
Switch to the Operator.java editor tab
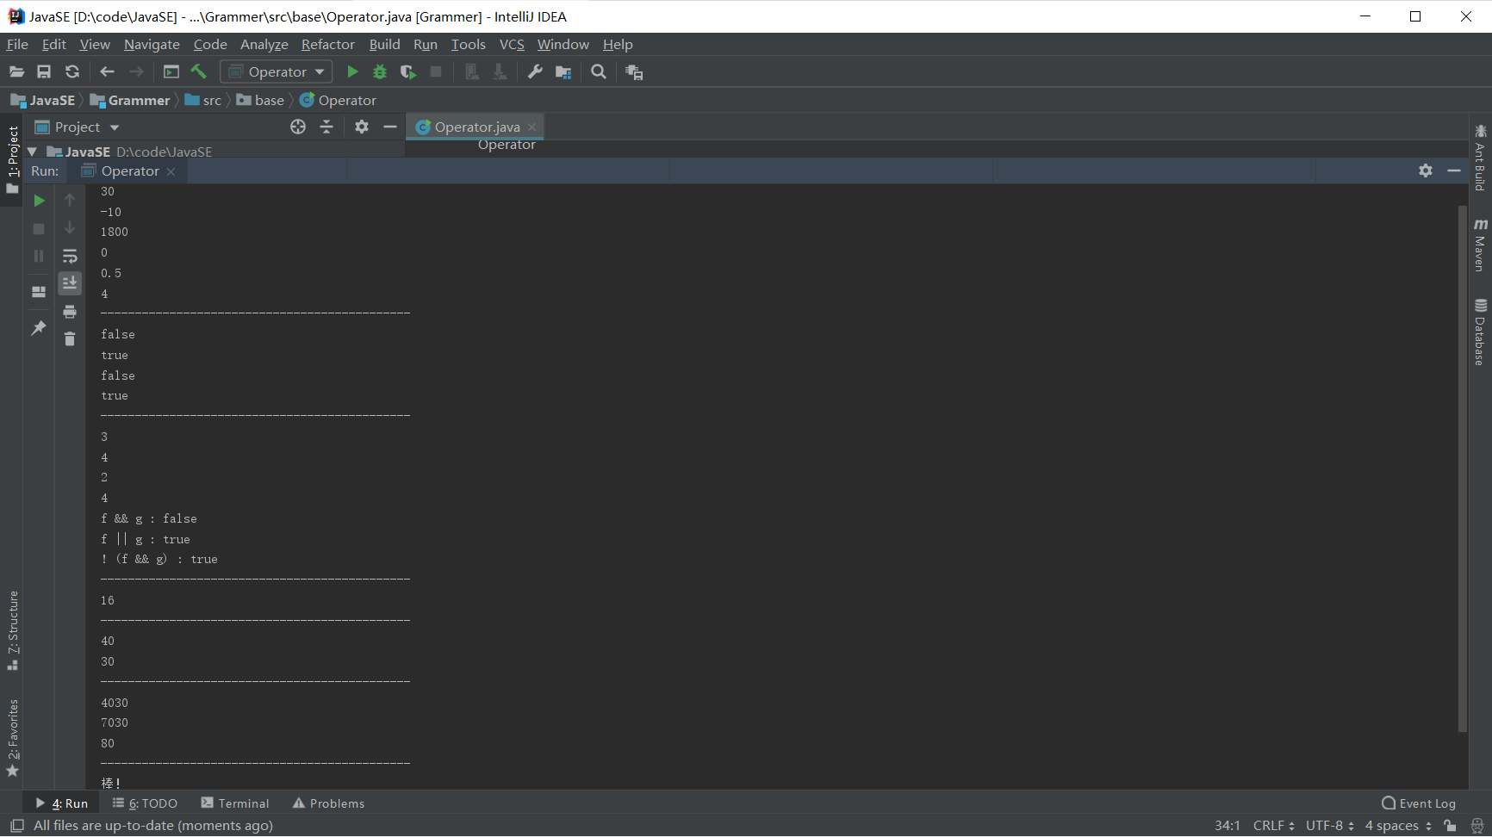click(x=476, y=127)
